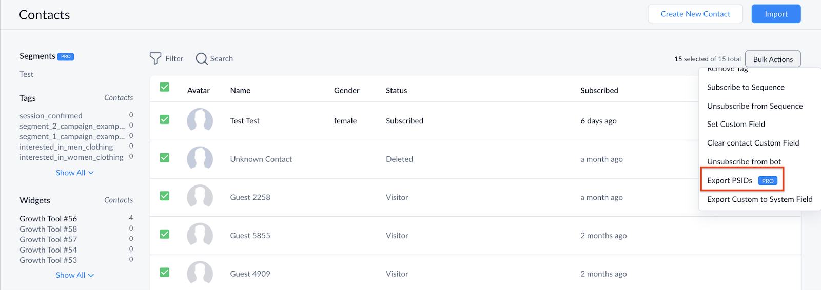Click Test Test's avatar icon

tap(200, 121)
